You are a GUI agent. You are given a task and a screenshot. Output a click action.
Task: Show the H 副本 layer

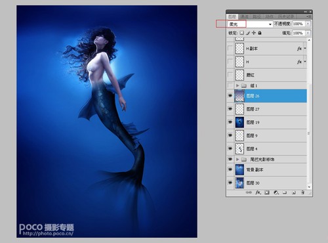coord(230,49)
